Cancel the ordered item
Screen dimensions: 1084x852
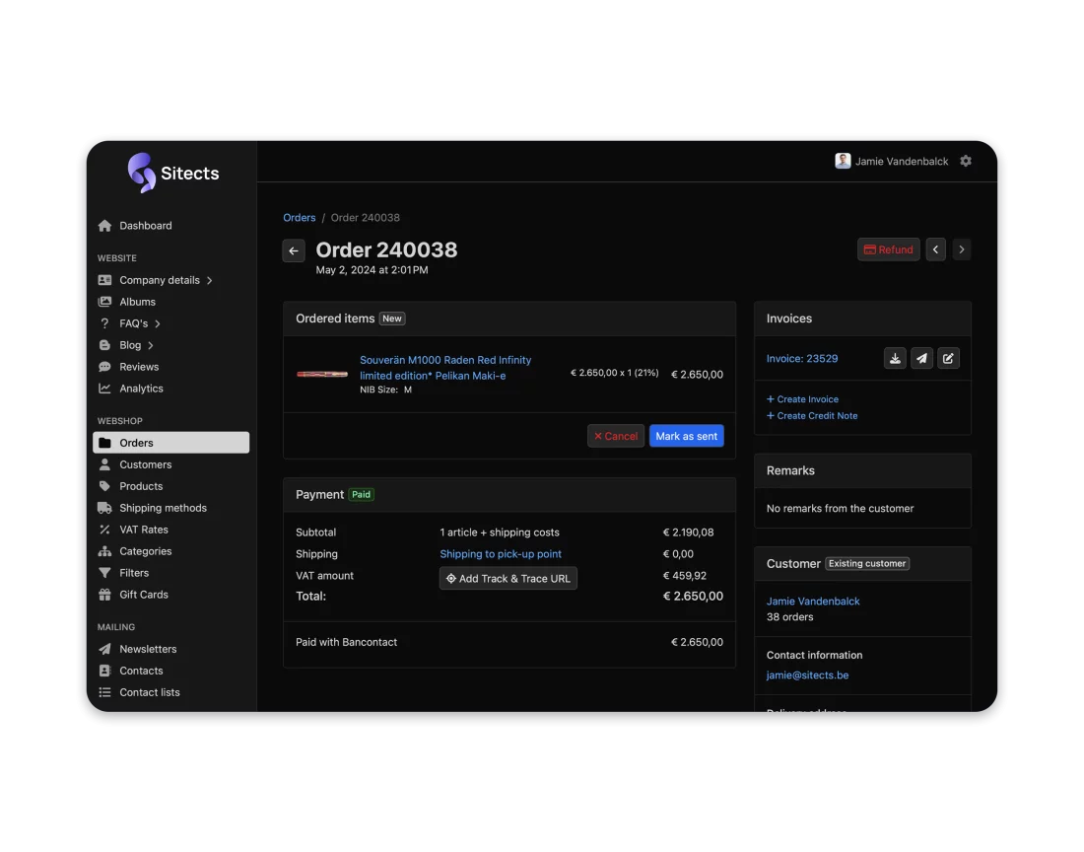point(616,436)
